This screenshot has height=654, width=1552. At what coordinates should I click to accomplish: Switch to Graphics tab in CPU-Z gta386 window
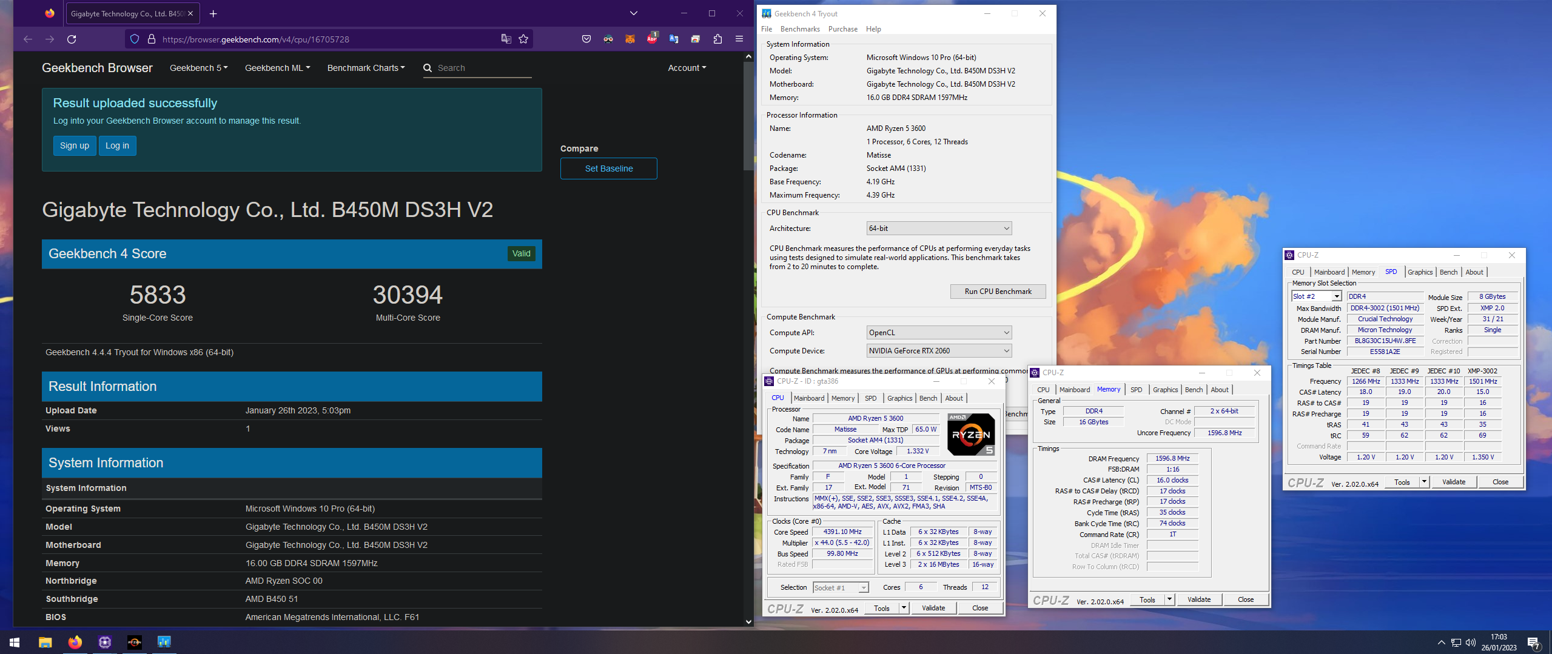[899, 398]
